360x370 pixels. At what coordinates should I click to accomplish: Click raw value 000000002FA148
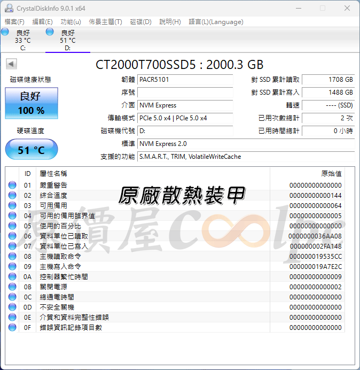(316, 246)
